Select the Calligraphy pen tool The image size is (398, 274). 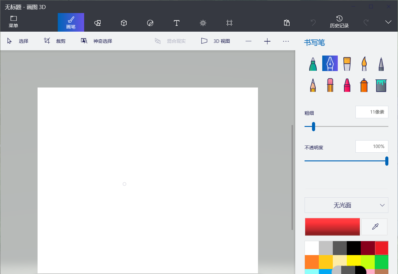tap(330, 64)
